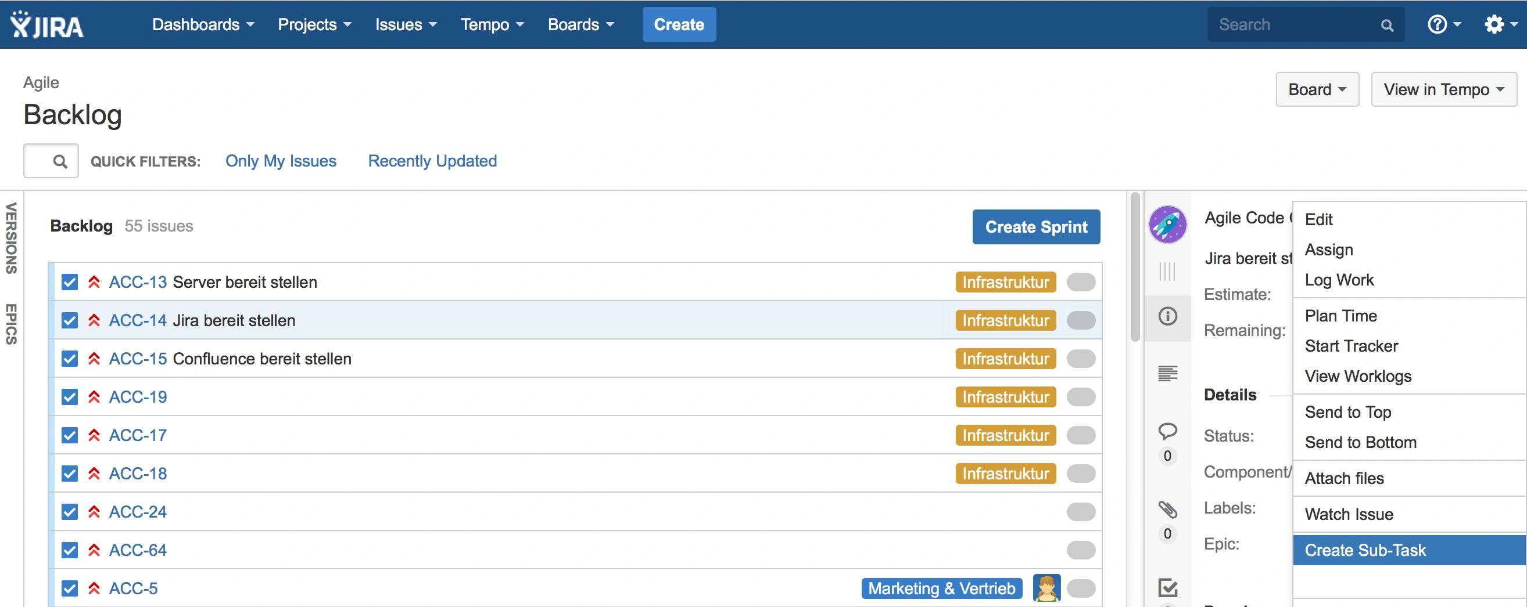Image resolution: width=1527 pixels, height=607 pixels.
Task: Select Create Sub-Task menu entry
Action: click(x=1409, y=550)
